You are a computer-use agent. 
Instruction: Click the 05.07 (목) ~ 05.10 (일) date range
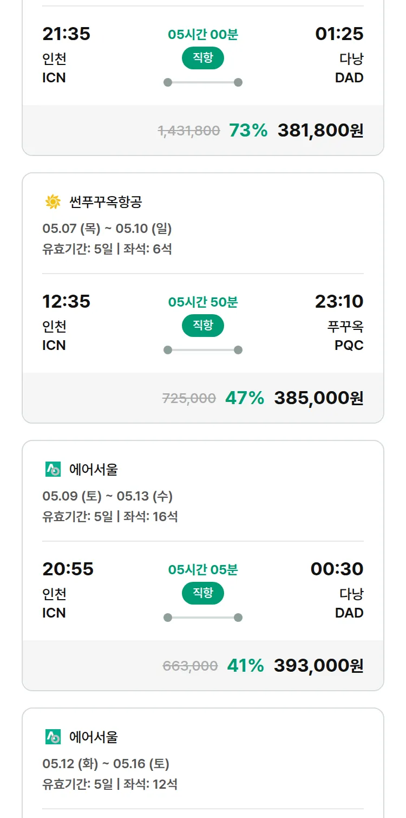[x=107, y=229]
